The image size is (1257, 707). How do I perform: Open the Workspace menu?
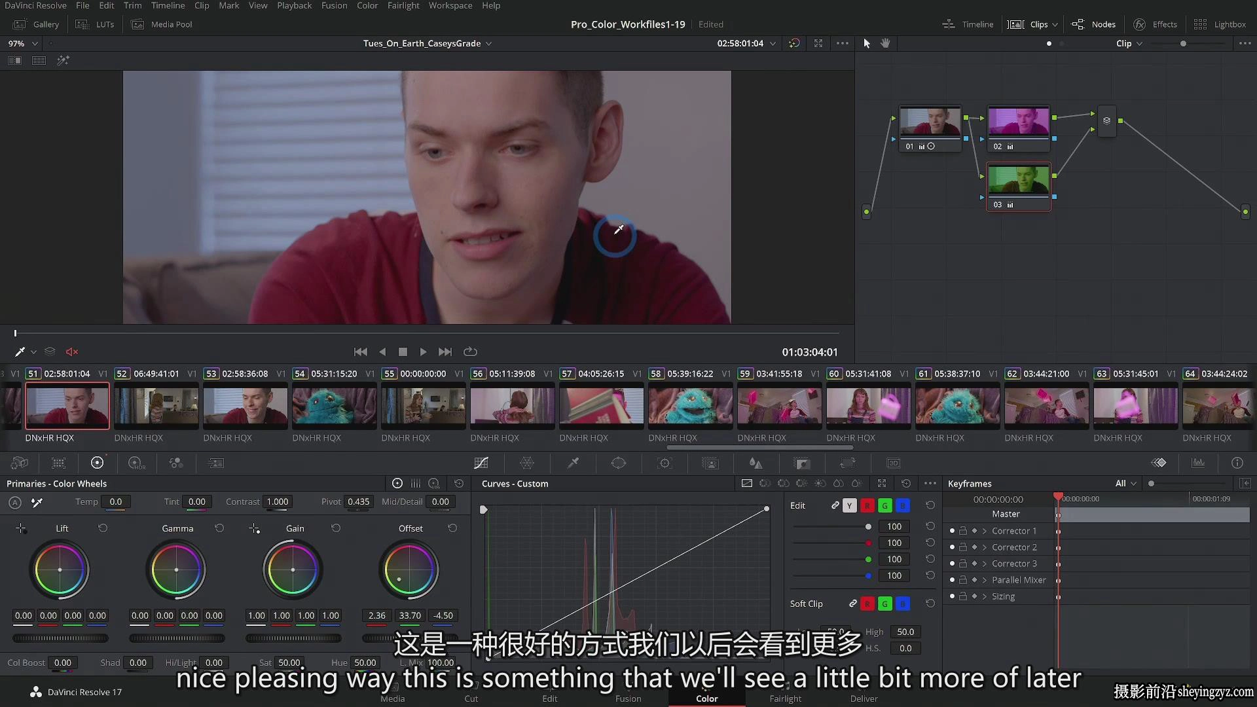click(x=450, y=5)
